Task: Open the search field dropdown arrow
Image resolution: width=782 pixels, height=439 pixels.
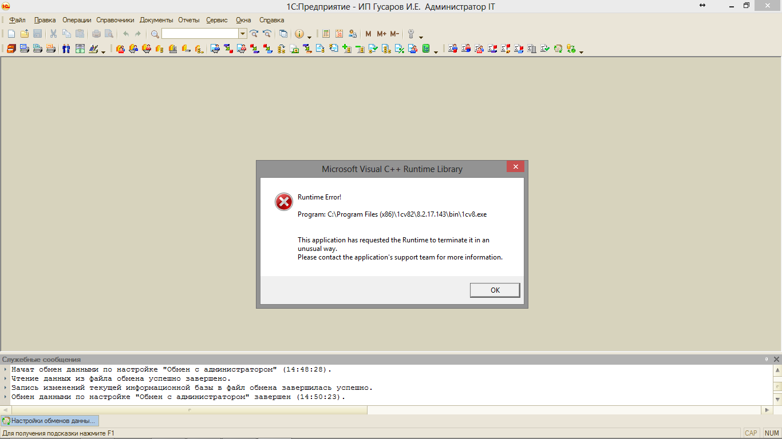Action: point(243,34)
